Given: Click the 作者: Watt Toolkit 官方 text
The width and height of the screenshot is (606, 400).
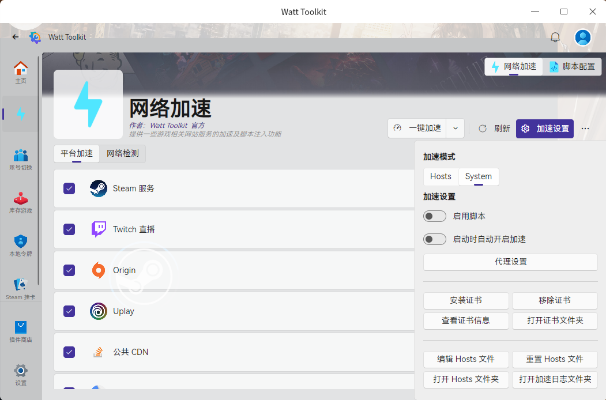Looking at the screenshot, I should (167, 126).
